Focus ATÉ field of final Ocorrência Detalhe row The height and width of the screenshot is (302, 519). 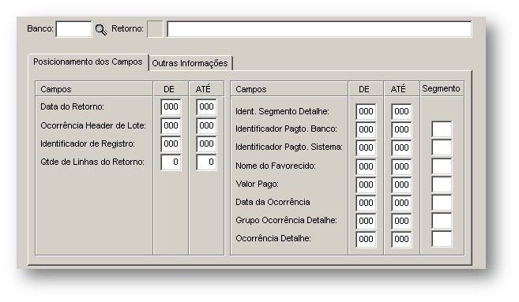point(401,239)
